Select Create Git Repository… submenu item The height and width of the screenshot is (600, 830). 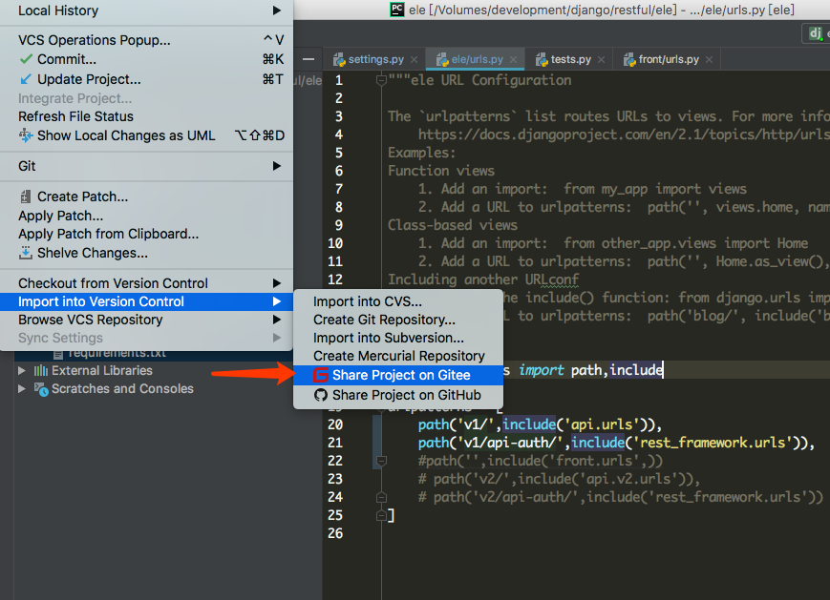pyautogui.click(x=398, y=320)
